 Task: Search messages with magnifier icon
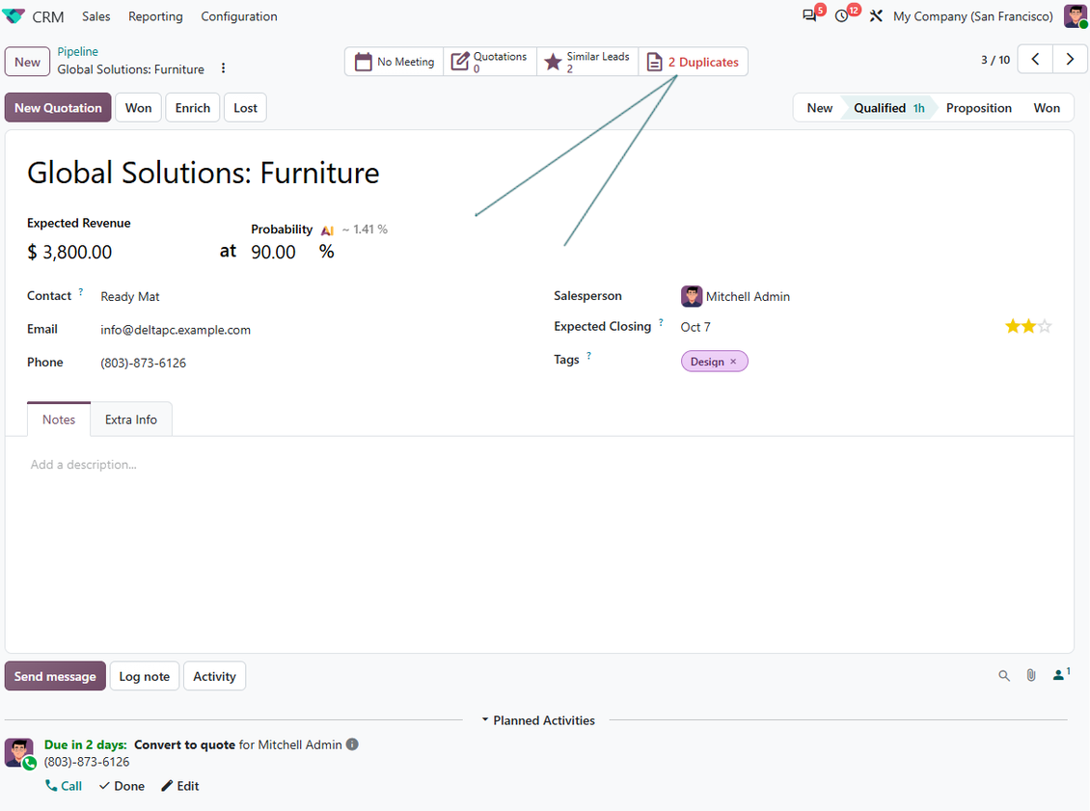click(1004, 675)
